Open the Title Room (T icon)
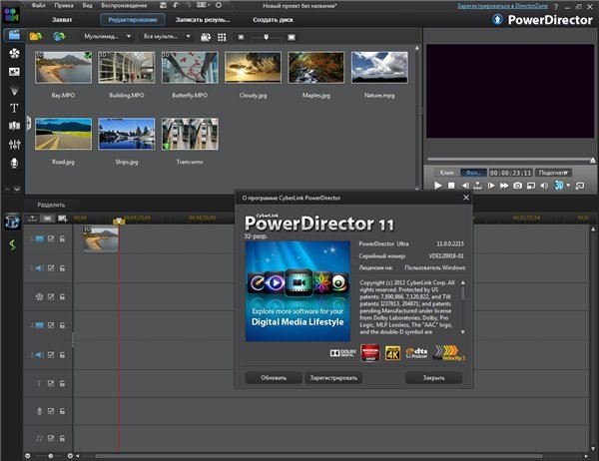Screen dimensions: 599x461 pos(15,109)
